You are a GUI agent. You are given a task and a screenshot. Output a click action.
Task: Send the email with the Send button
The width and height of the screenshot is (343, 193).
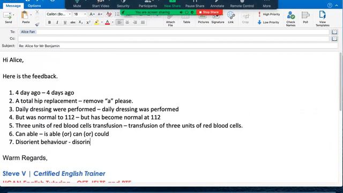click(x=8, y=18)
